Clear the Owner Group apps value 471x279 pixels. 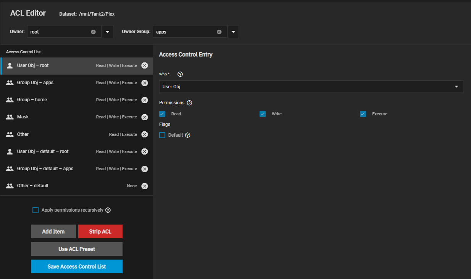219,32
